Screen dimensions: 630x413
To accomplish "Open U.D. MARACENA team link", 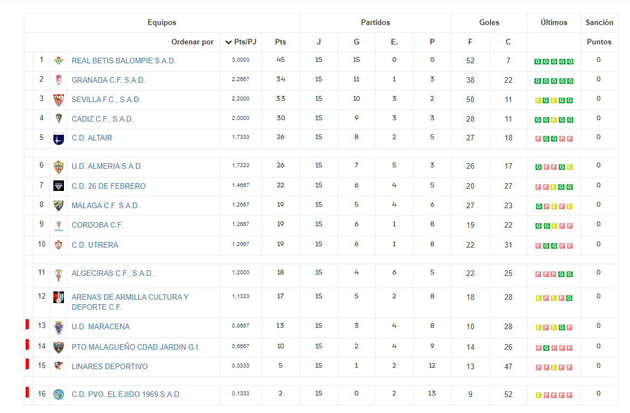I will (x=101, y=326).
